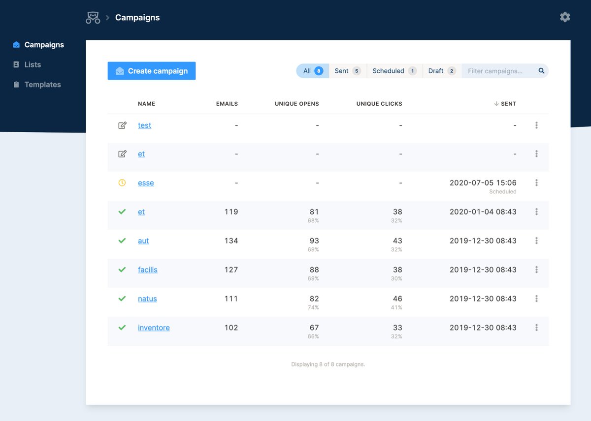Click the Campaigns breadcrumb title
The image size is (591, 421).
(137, 18)
